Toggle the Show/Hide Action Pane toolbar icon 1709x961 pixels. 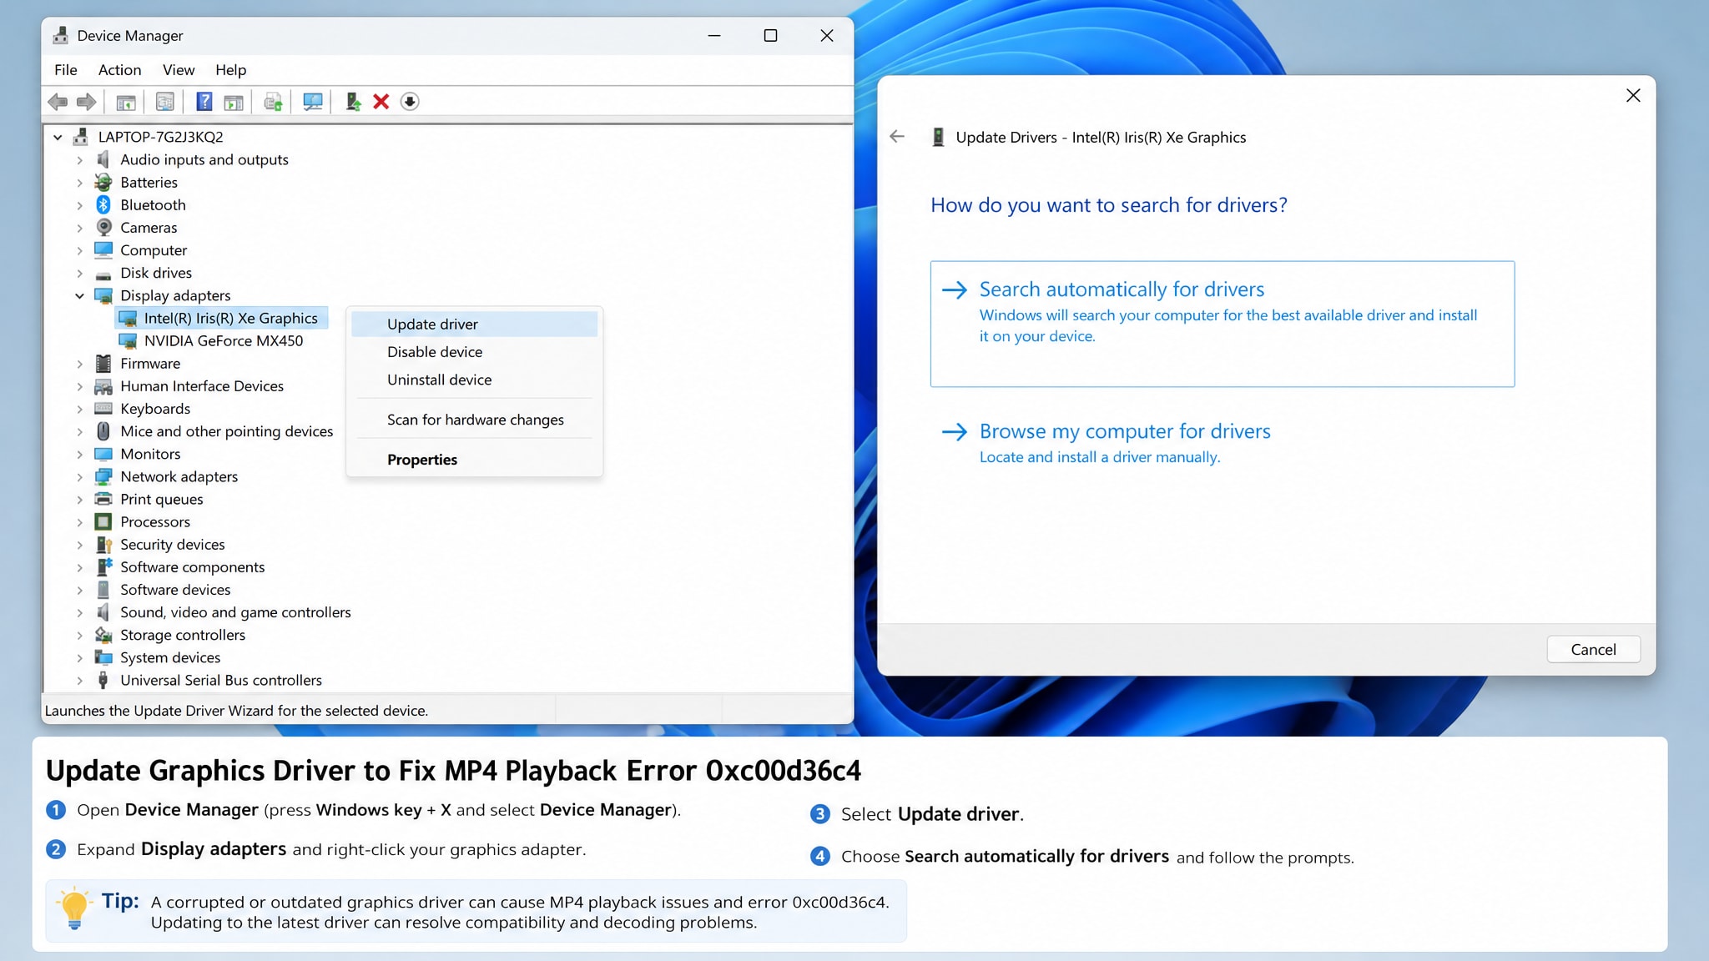(234, 102)
